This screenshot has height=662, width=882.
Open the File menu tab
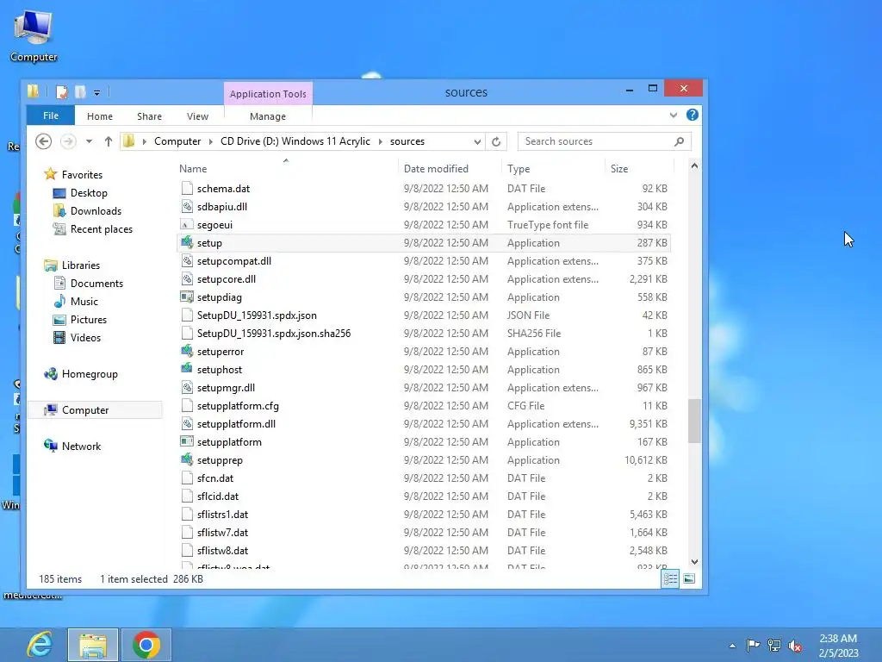click(51, 116)
